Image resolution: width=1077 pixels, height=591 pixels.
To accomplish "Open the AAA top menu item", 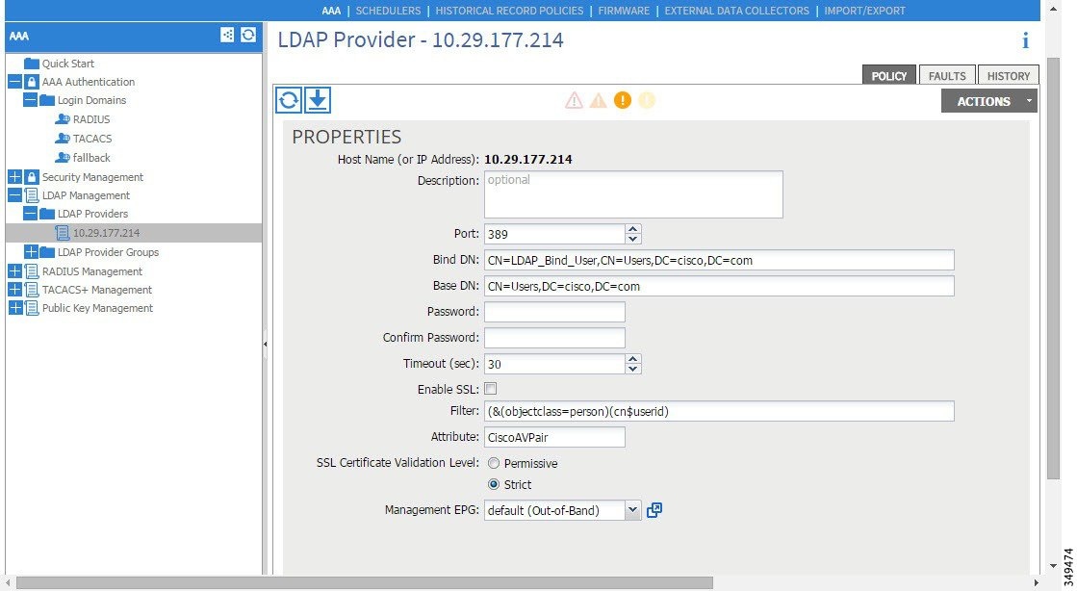I will tap(331, 11).
